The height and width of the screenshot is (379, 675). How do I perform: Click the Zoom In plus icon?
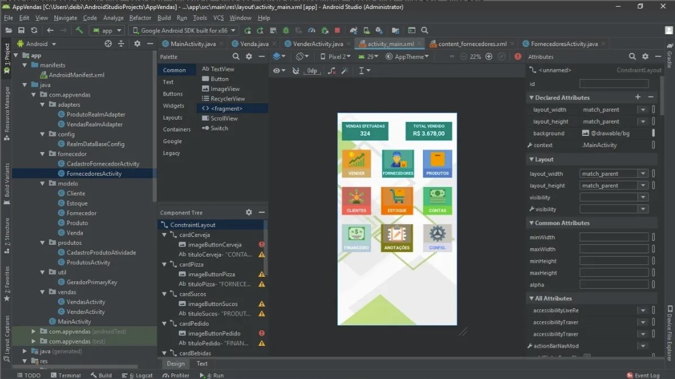coord(488,57)
